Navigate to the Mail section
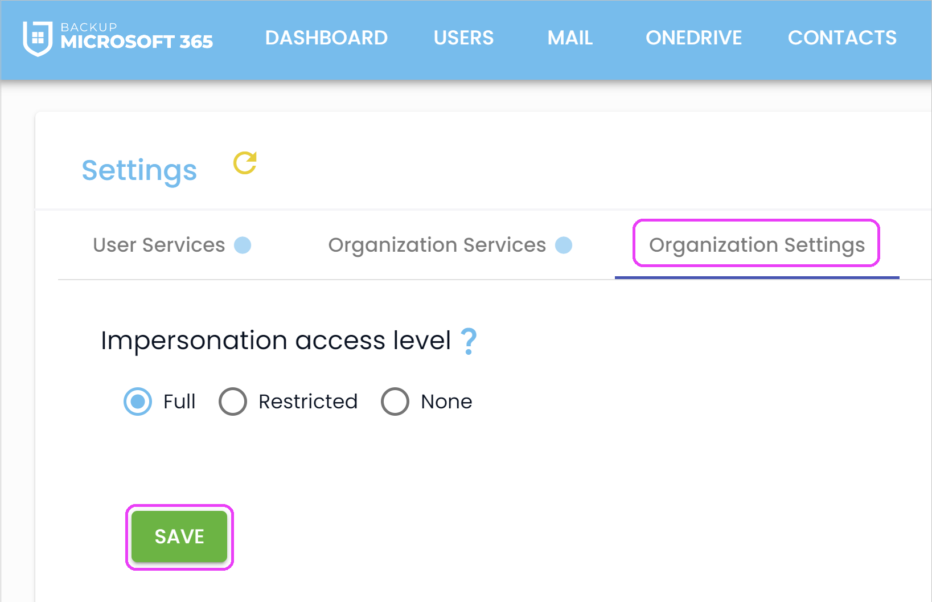 570,38
